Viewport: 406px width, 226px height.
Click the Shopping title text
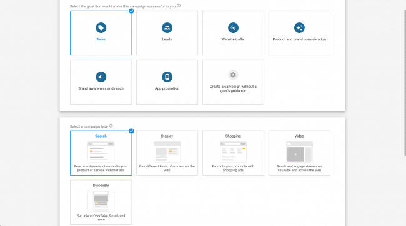point(233,136)
